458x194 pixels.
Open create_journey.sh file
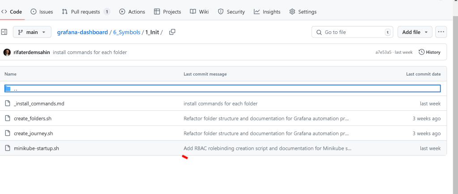(x=34, y=133)
